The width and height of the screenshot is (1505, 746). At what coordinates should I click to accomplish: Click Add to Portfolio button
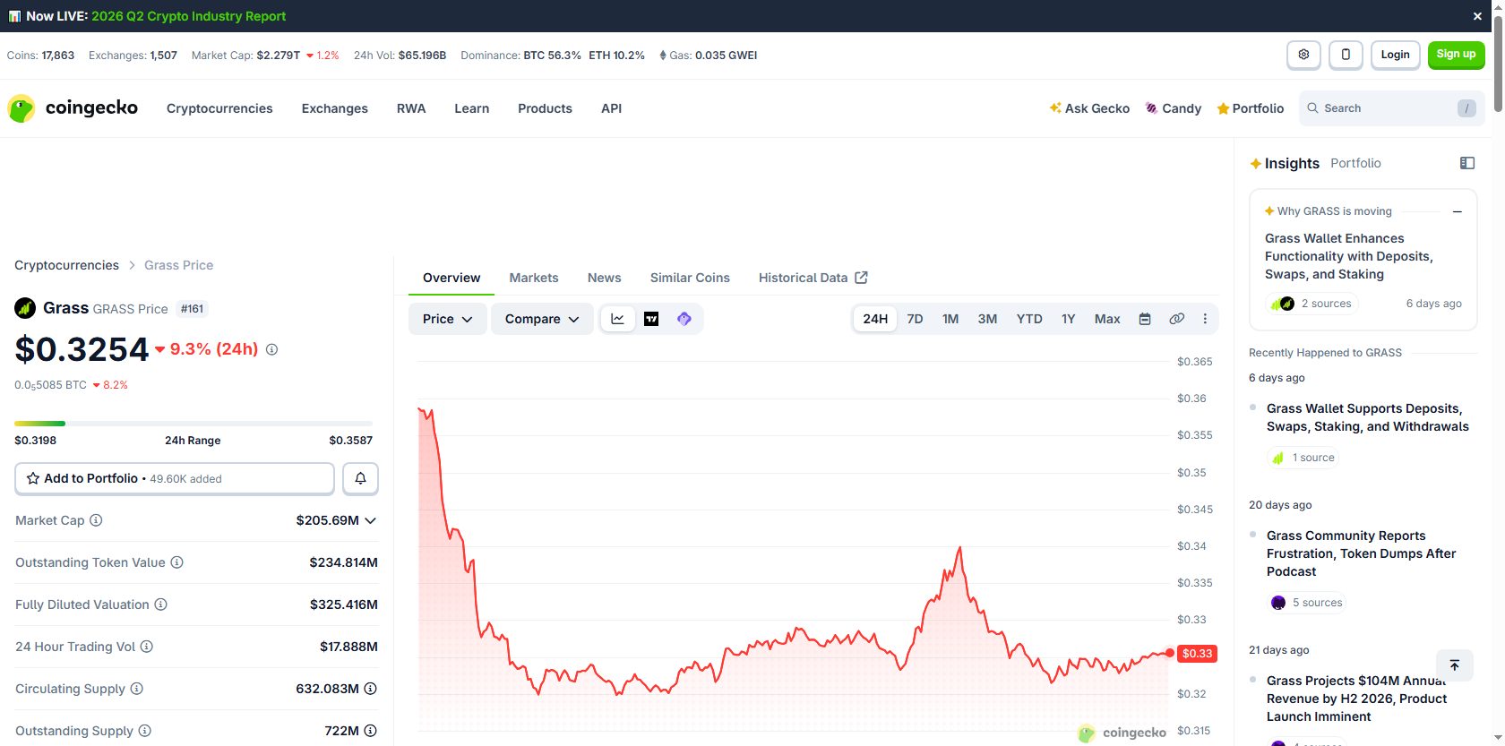175,479
